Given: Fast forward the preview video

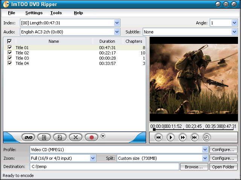Looking at the screenshot, I should (183, 138).
